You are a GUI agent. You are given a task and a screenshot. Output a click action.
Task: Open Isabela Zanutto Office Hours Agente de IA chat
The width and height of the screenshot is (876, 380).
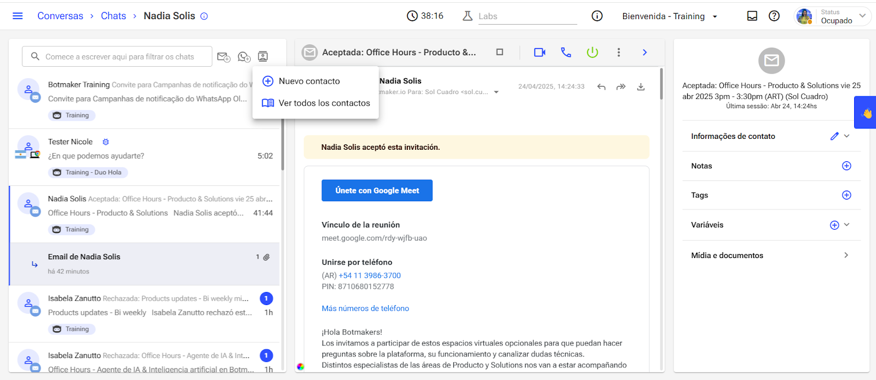(x=145, y=359)
